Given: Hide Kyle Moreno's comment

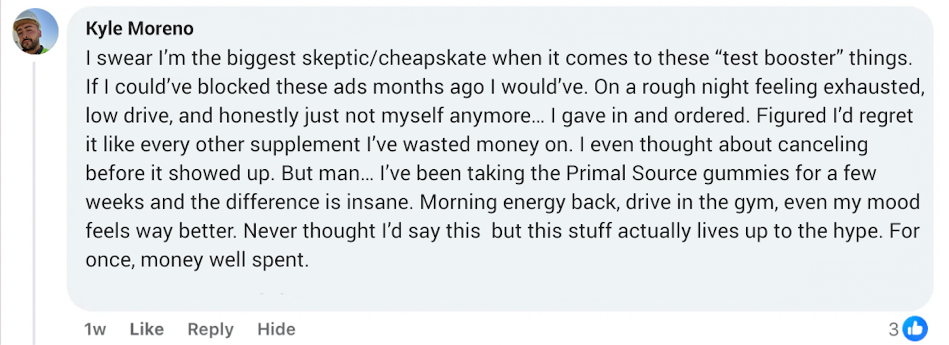Looking at the screenshot, I should click(x=276, y=329).
